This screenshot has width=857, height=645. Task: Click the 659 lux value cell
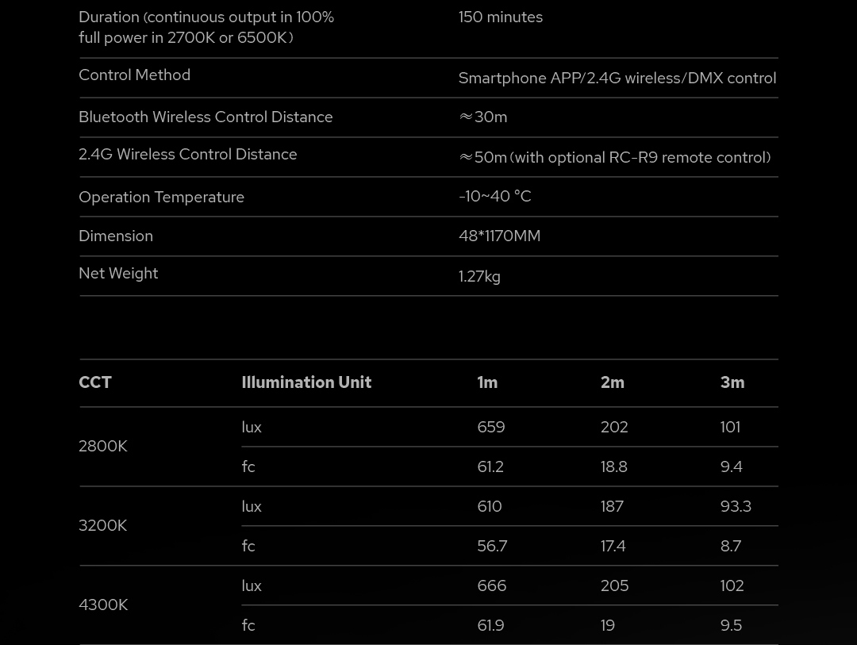point(490,427)
